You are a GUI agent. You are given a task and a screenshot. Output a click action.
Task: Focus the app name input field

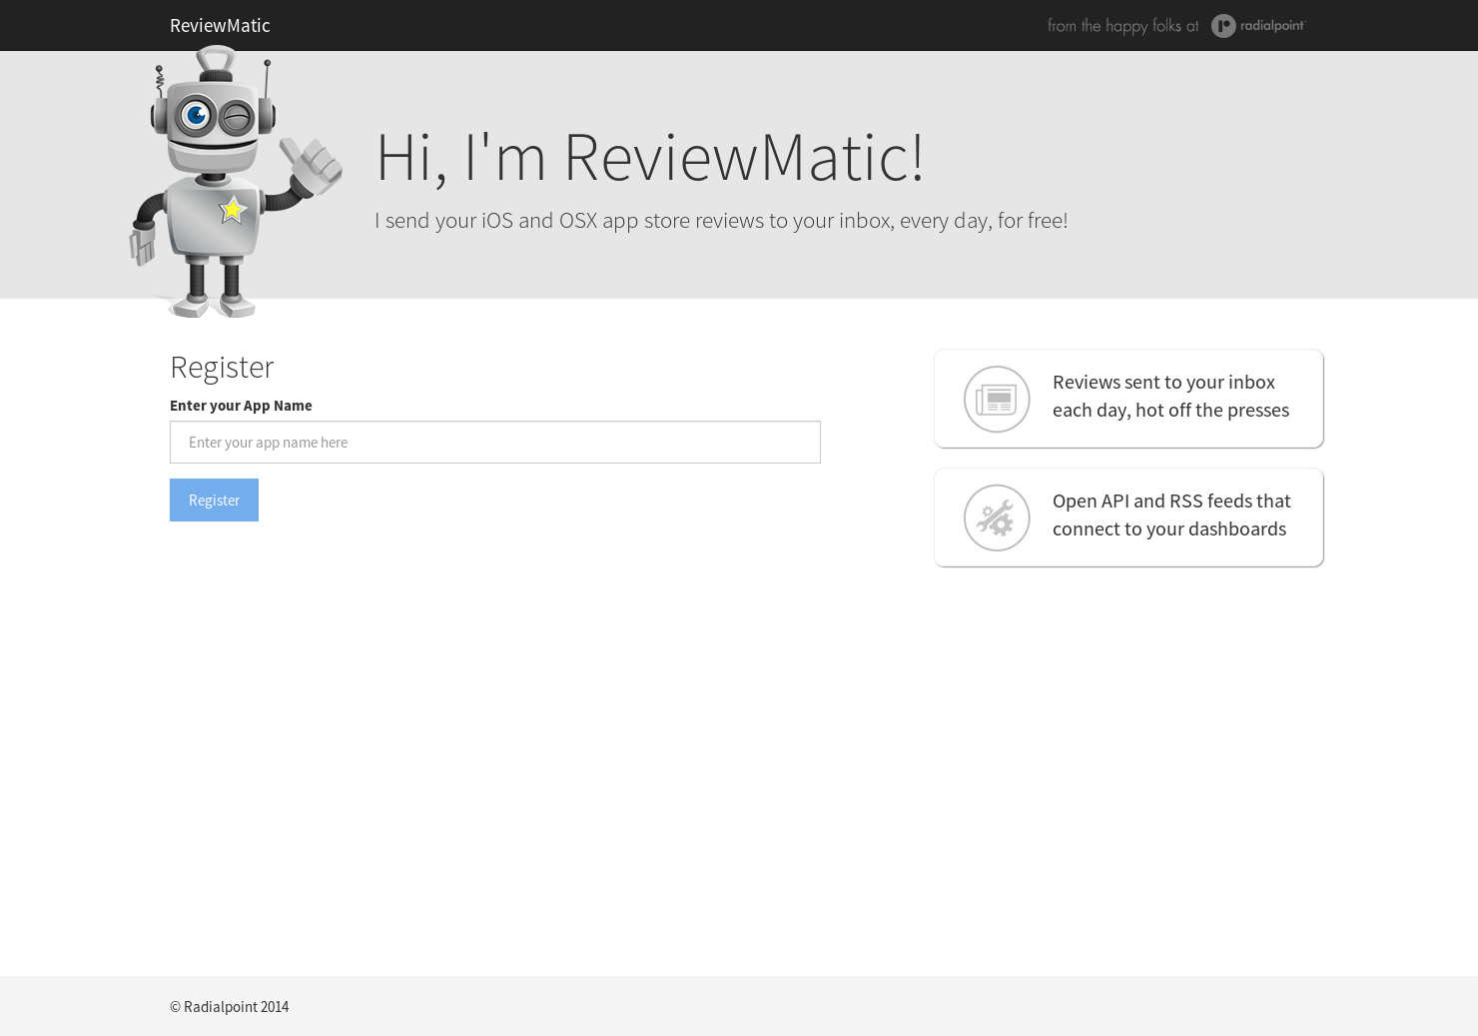pos(495,442)
